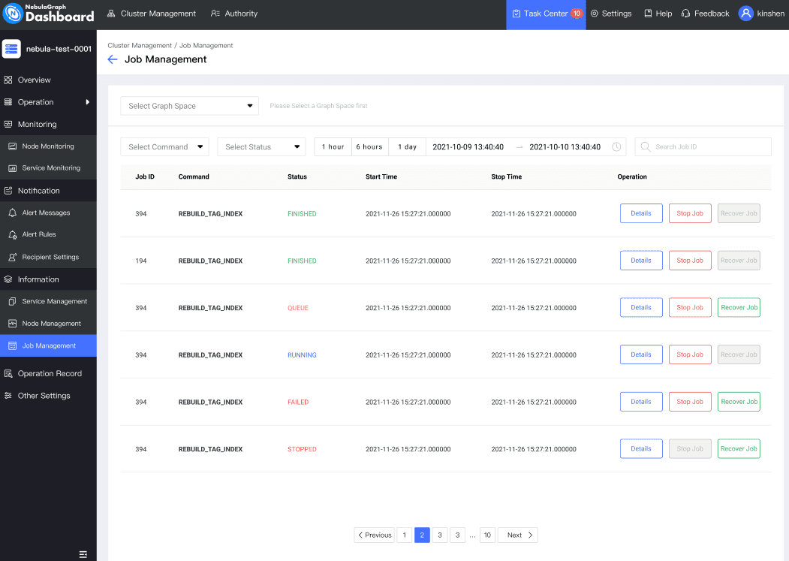View Details for the job 194 row
The width and height of the screenshot is (789, 561).
tap(641, 261)
